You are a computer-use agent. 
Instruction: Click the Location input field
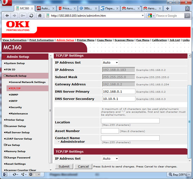[130, 121]
